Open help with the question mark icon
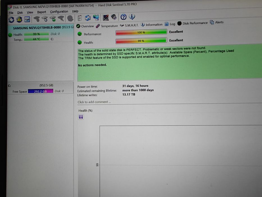The width and height of the screenshot is (262, 197). [x=124, y=17]
